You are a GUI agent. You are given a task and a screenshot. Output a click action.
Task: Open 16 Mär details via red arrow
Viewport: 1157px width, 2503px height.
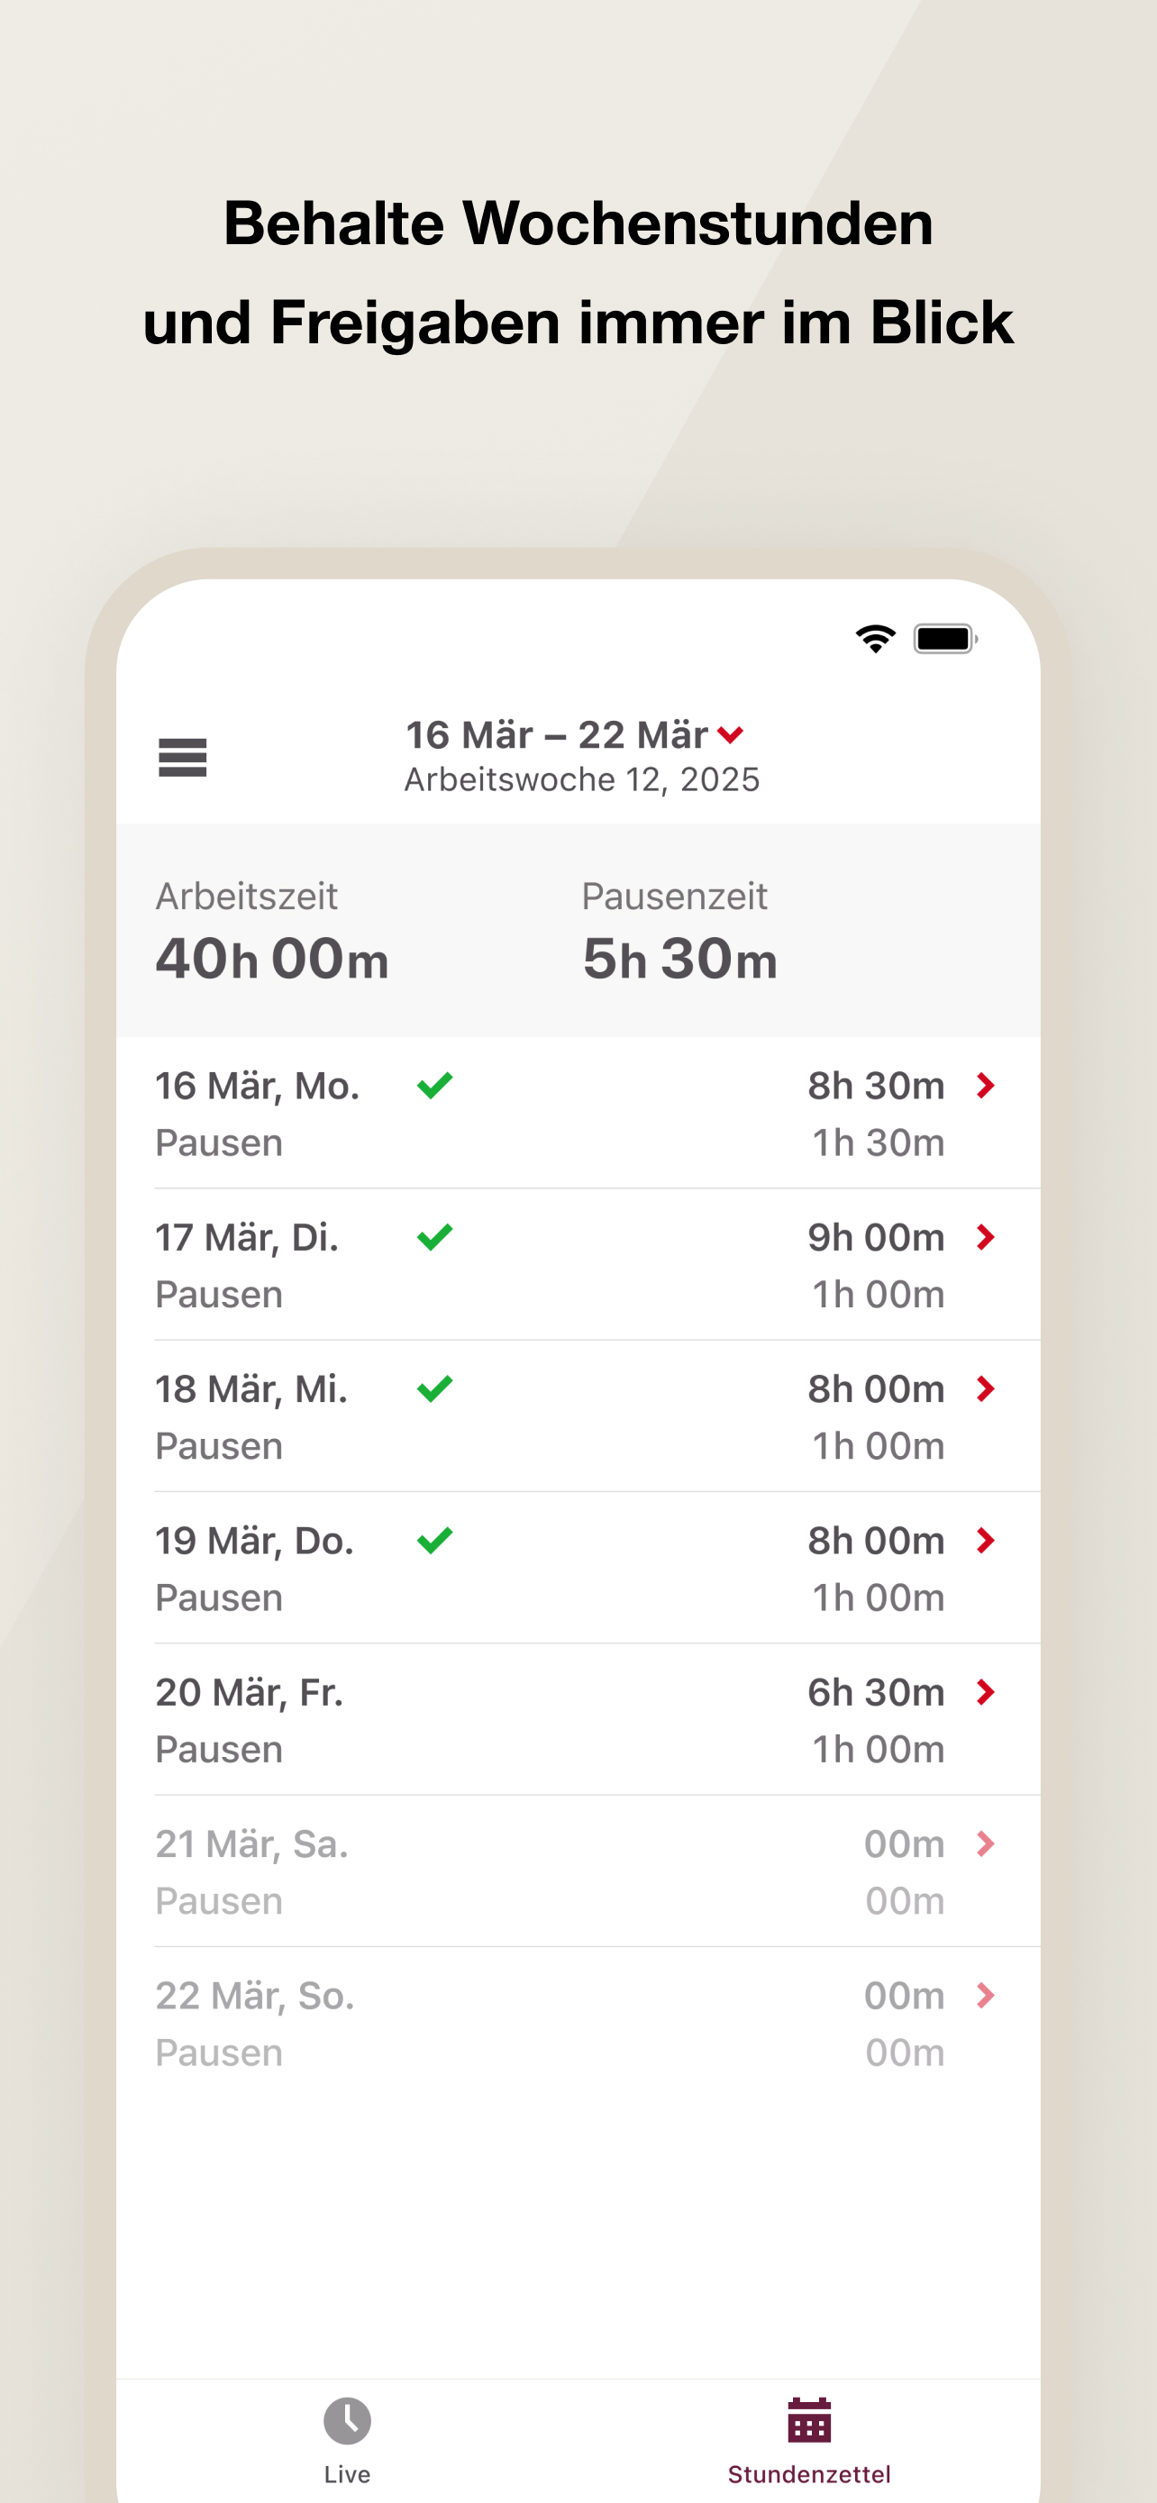(985, 1086)
